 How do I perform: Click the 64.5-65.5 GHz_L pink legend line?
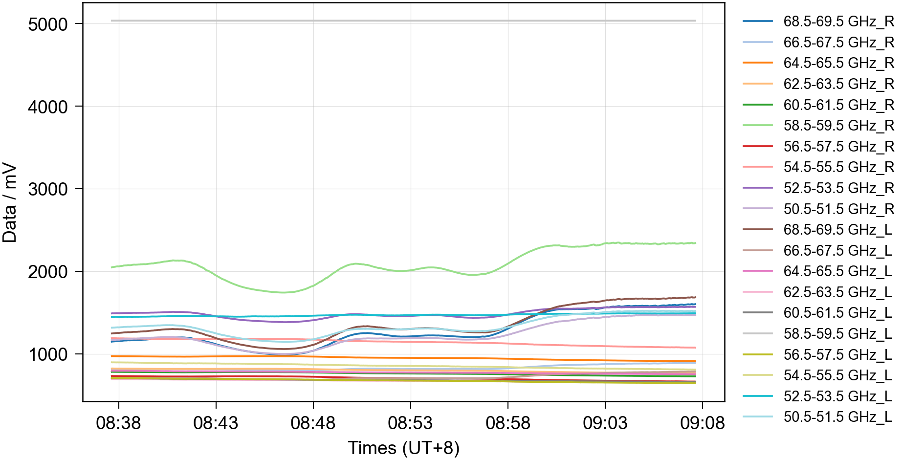pyautogui.click(x=758, y=271)
